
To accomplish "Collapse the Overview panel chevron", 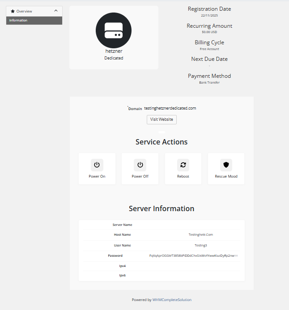I will click(x=55, y=11).
